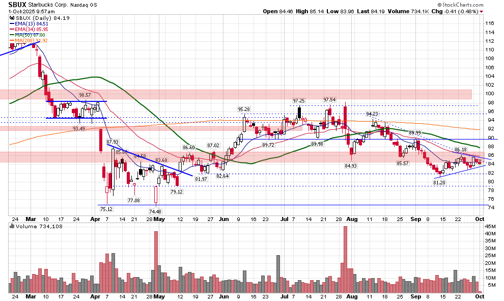This screenshot has height=301, width=504.
Task: Select the 74.48 low price label
Action: click(x=155, y=211)
